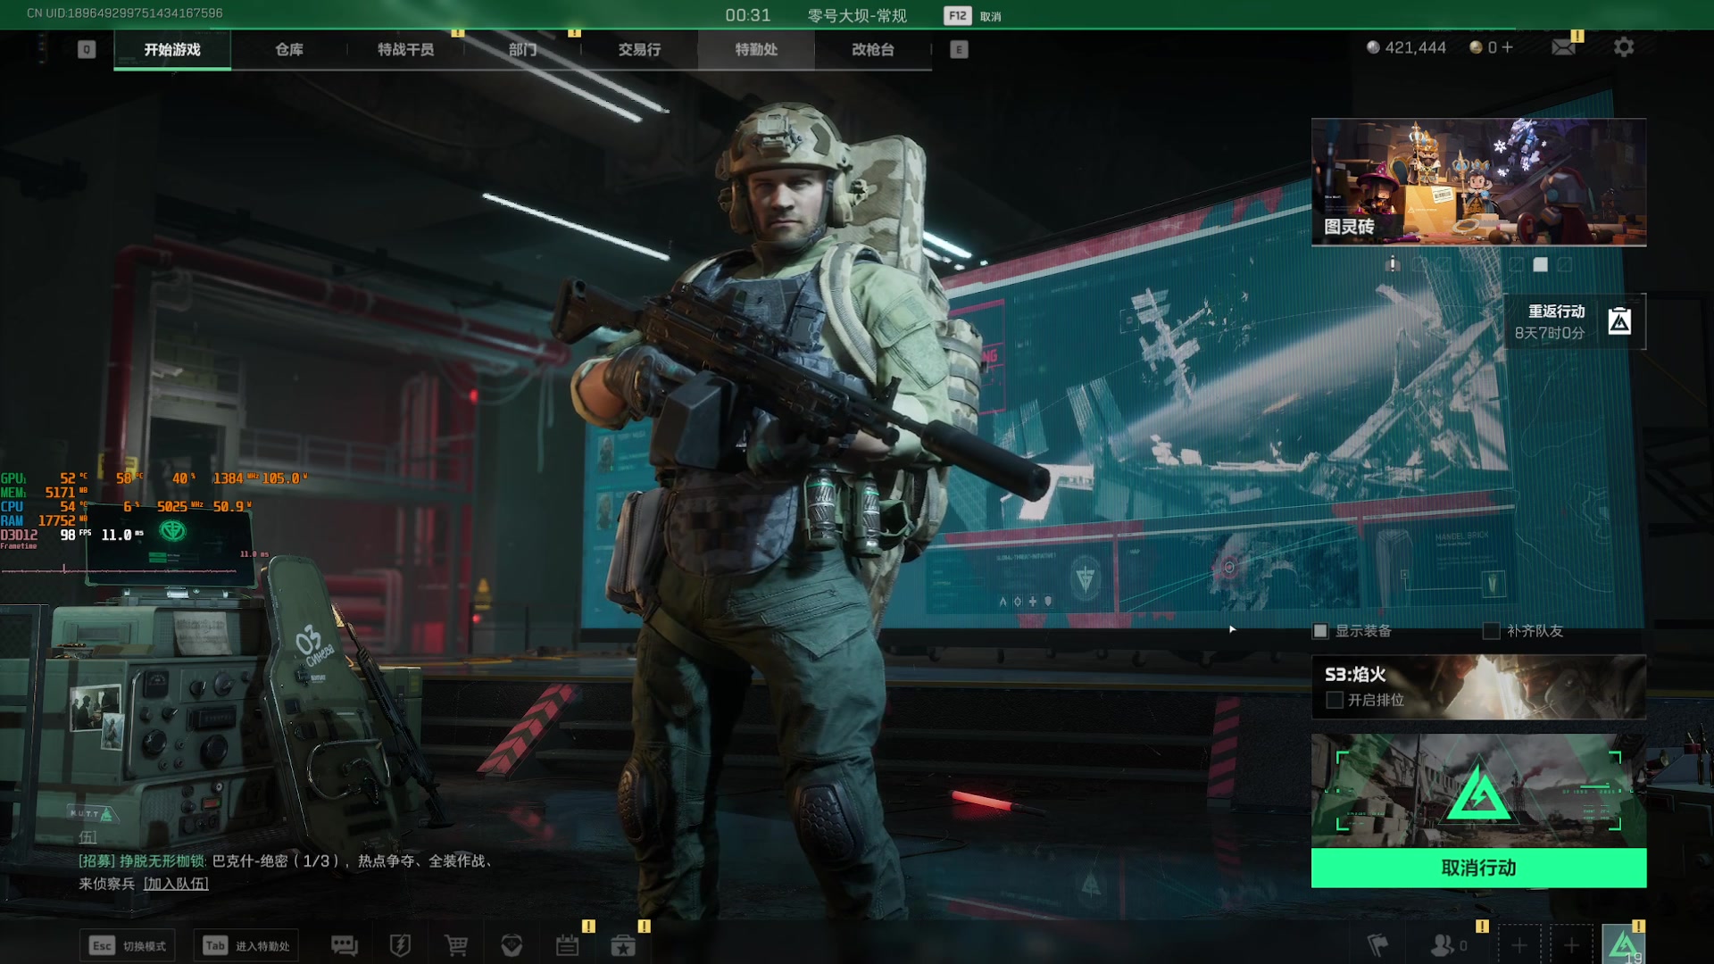
Task: Click the flags icon in bottom right bar
Action: [1378, 945]
